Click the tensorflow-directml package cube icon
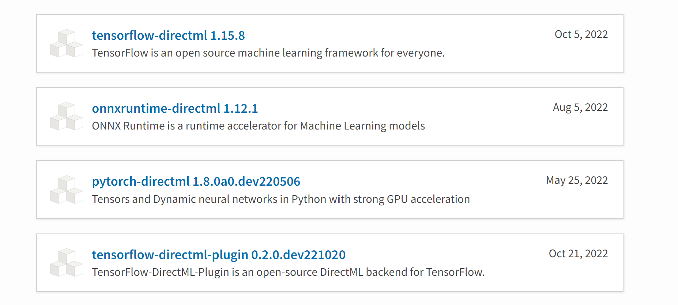678x305 pixels. click(67, 43)
